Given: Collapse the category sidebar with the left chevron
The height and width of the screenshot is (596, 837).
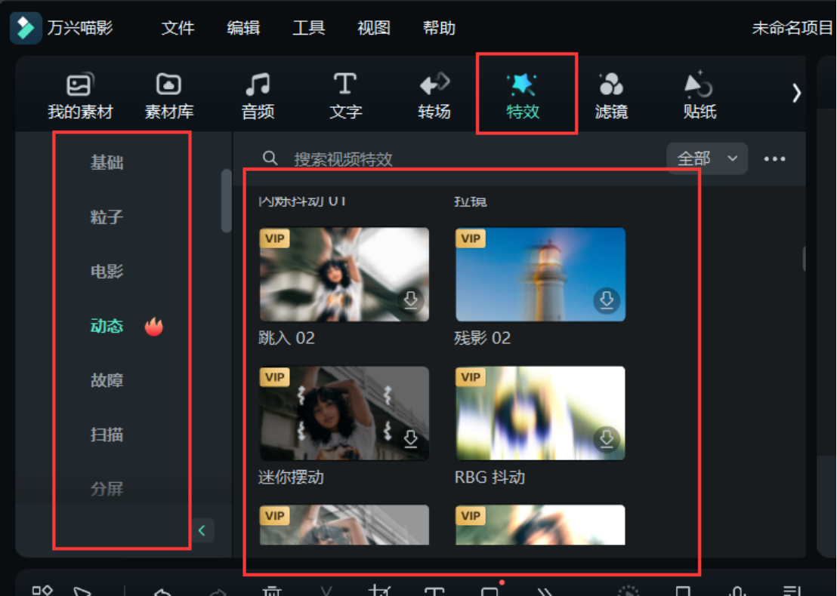Looking at the screenshot, I should pos(202,530).
